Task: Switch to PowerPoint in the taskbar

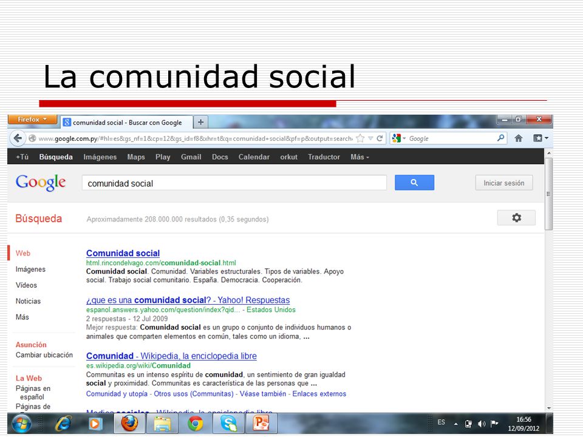Action: pos(261,424)
